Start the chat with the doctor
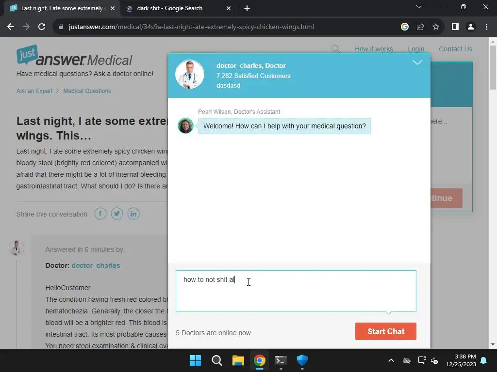The width and height of the screenshot is (497, 372). click(386, 331)
